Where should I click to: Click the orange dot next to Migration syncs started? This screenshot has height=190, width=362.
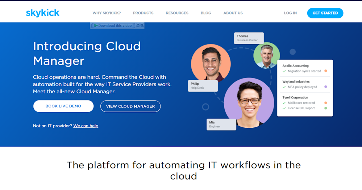pos(326,71)
